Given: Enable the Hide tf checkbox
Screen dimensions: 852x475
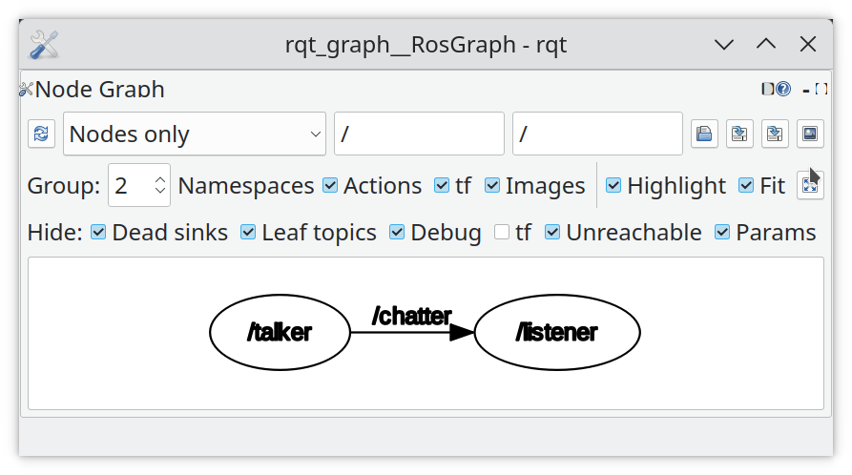Looking at the screenshot, I should click(x=502, y=233).
